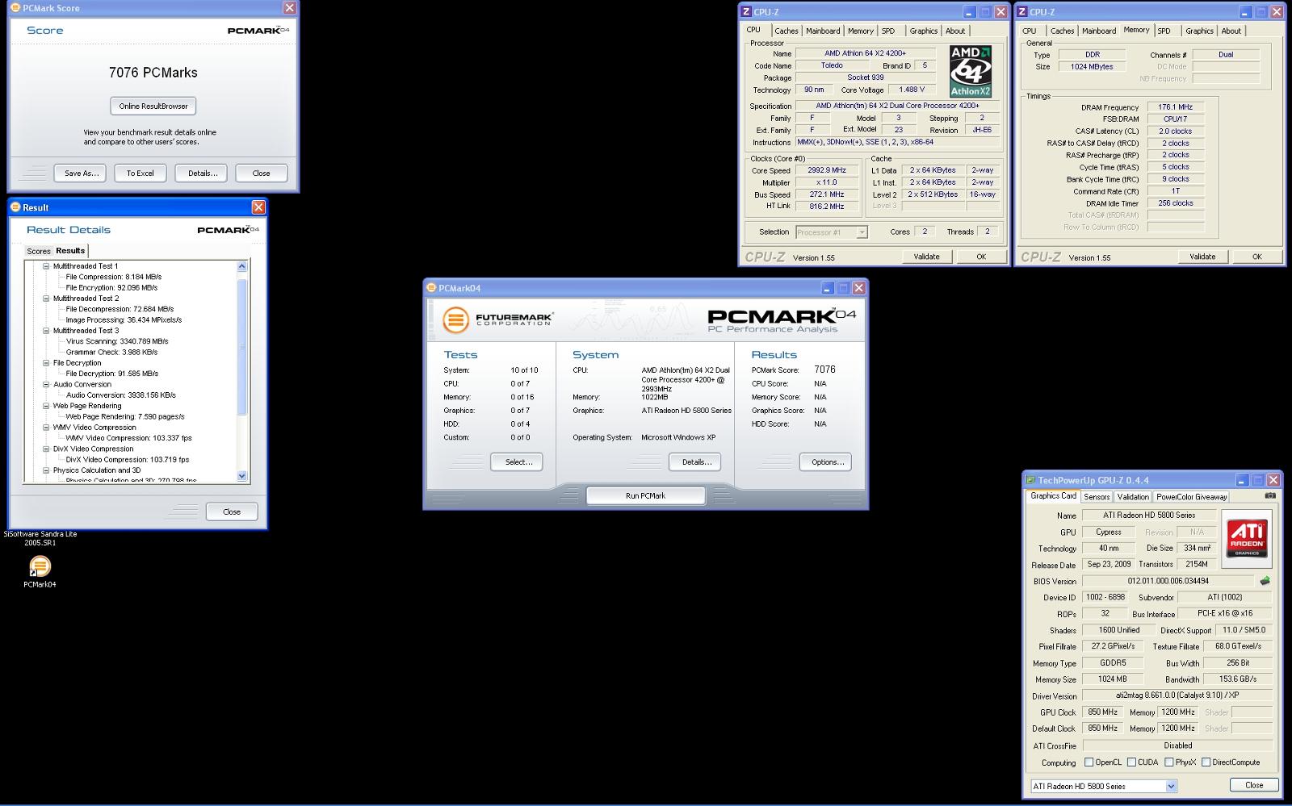This screenshot has height=806, width=1292.
Task: Collapse the File Decryption tree node
Action: [x=46, y=363]
